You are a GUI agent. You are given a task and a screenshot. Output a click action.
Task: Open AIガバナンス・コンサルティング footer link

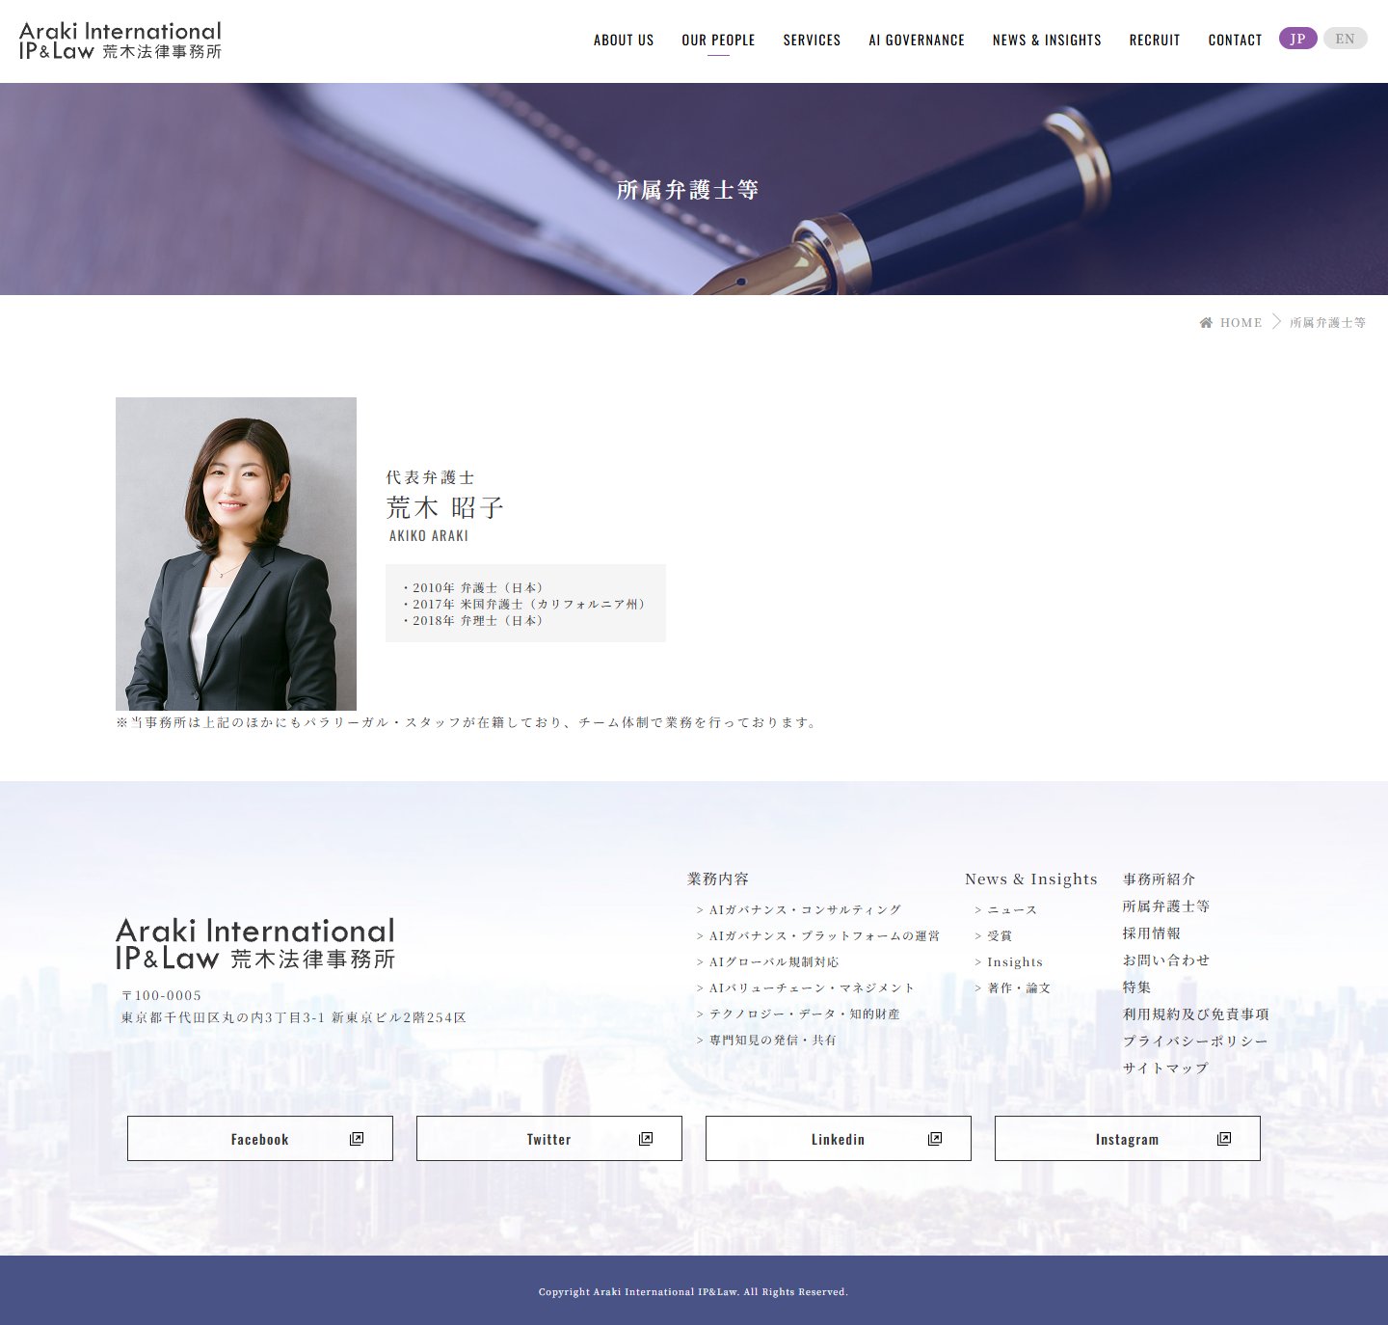805,909
